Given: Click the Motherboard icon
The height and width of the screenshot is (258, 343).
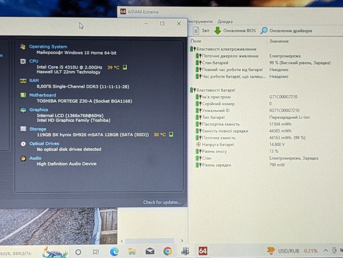Looking at the screenshot, I should (23, 95).
